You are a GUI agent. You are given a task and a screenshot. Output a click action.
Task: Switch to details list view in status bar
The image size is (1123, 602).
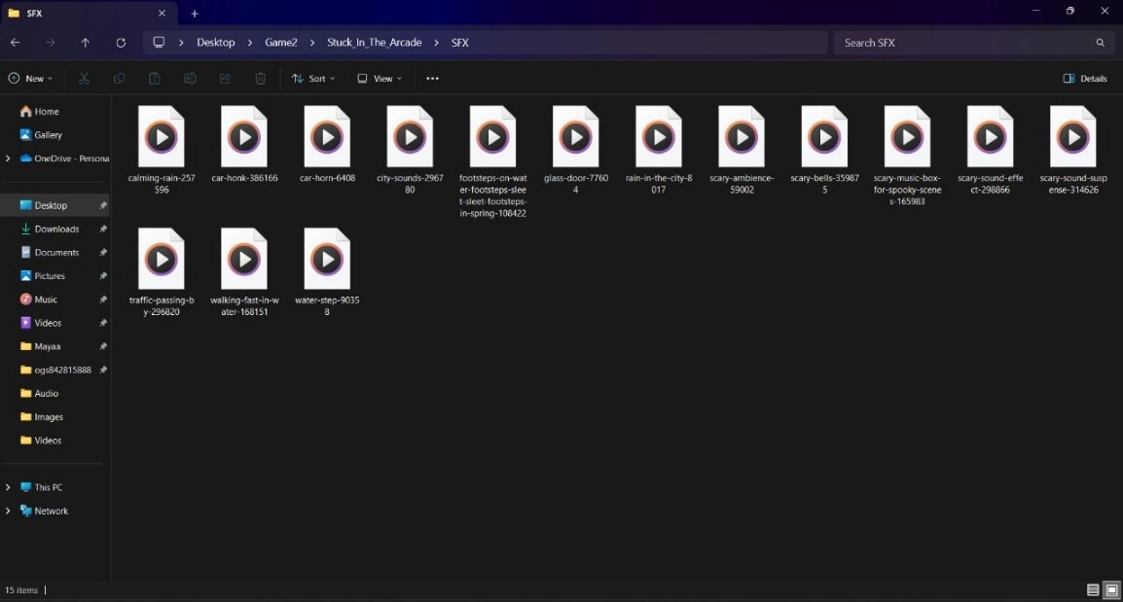coord(1093,590)
